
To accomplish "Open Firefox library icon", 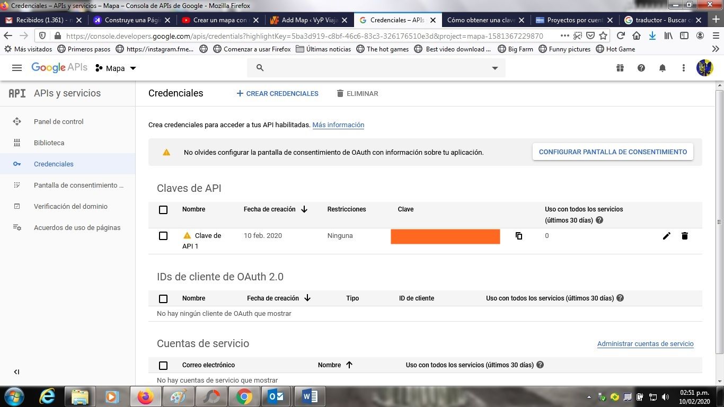I will tap(669, 36).
